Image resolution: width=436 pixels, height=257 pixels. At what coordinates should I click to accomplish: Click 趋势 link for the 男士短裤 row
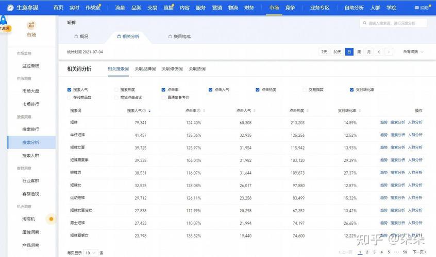pos(384,223)
